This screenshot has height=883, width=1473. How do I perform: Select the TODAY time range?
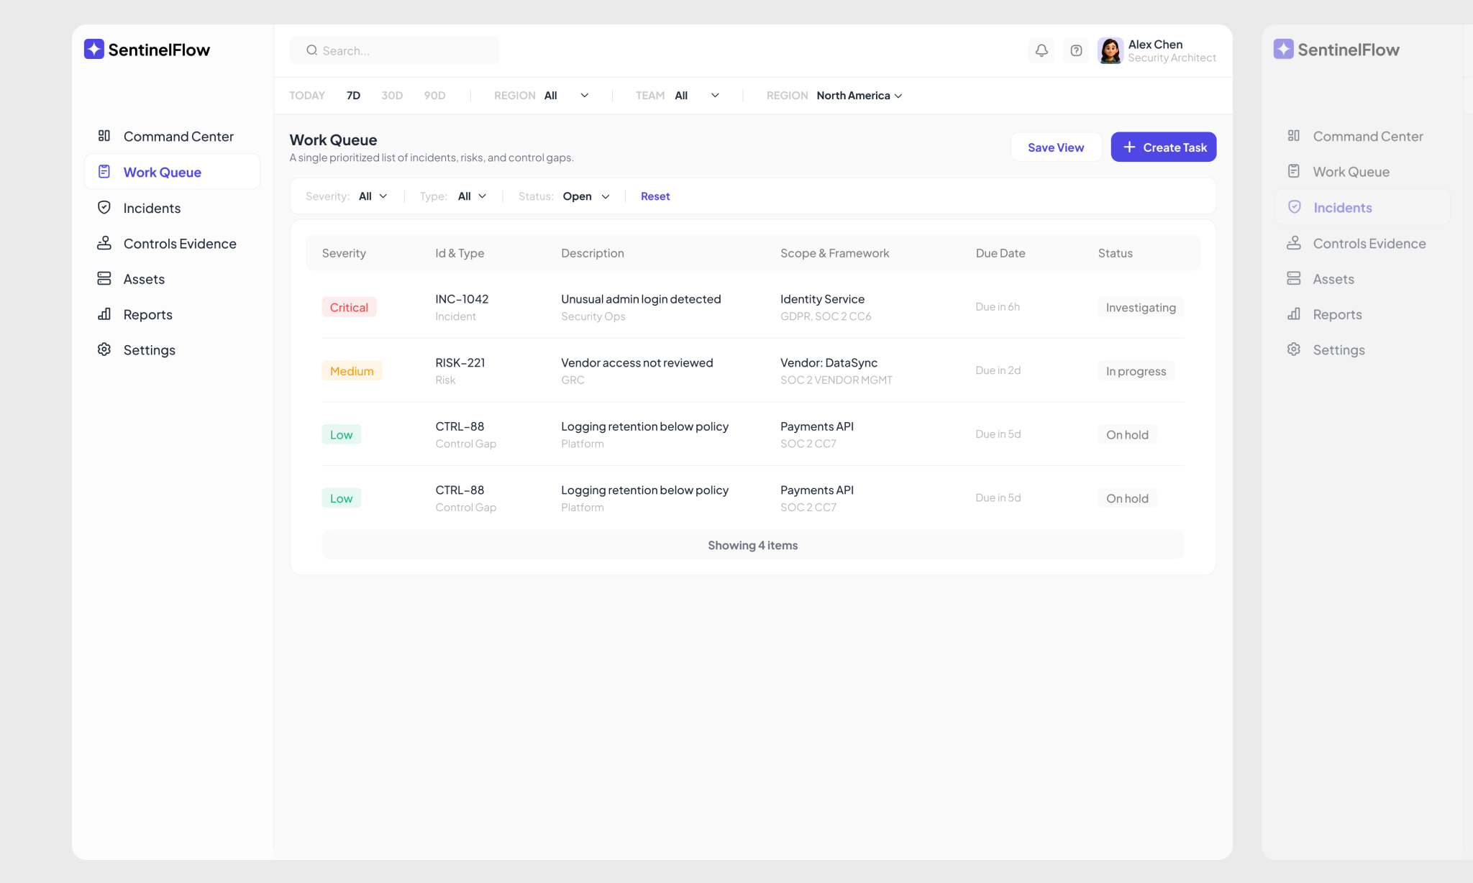(307, 96)
